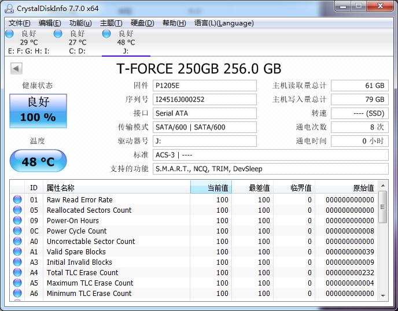The image size is (398, 311).
Task: Click raw value 000000000039
Action: [350, 252]
